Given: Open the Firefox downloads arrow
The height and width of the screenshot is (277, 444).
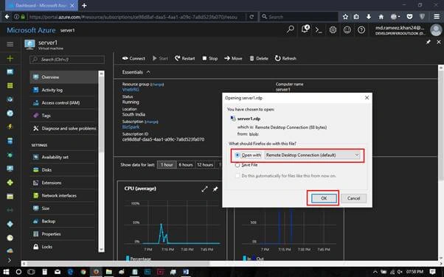Looking at the screenshot, I should (x=368, y=17).
